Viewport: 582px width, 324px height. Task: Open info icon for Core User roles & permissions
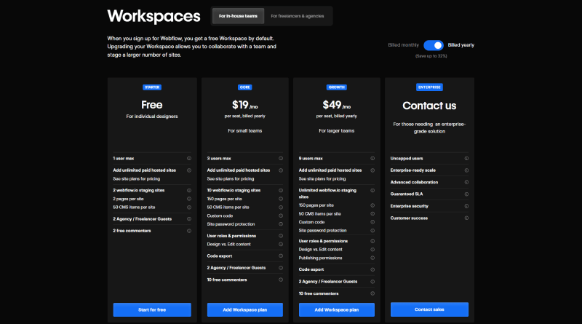tap(281, 236)
